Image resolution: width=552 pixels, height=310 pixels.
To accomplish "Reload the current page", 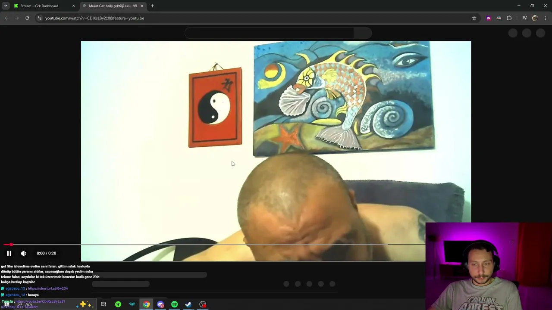I will [x=27, y=18].
